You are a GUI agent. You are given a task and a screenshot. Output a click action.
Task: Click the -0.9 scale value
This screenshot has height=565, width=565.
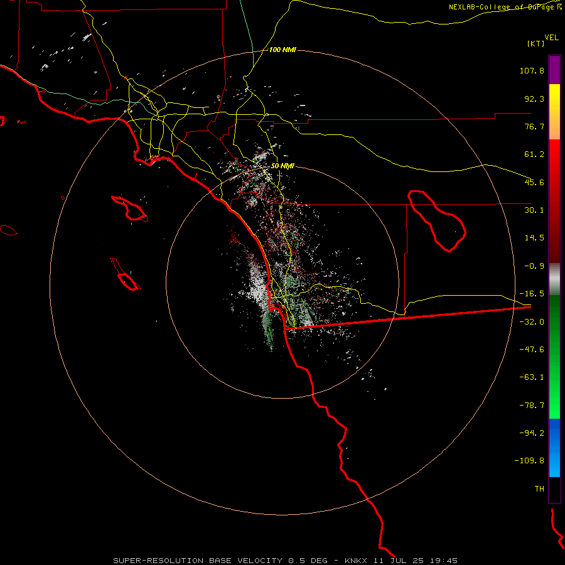point(534,266)
